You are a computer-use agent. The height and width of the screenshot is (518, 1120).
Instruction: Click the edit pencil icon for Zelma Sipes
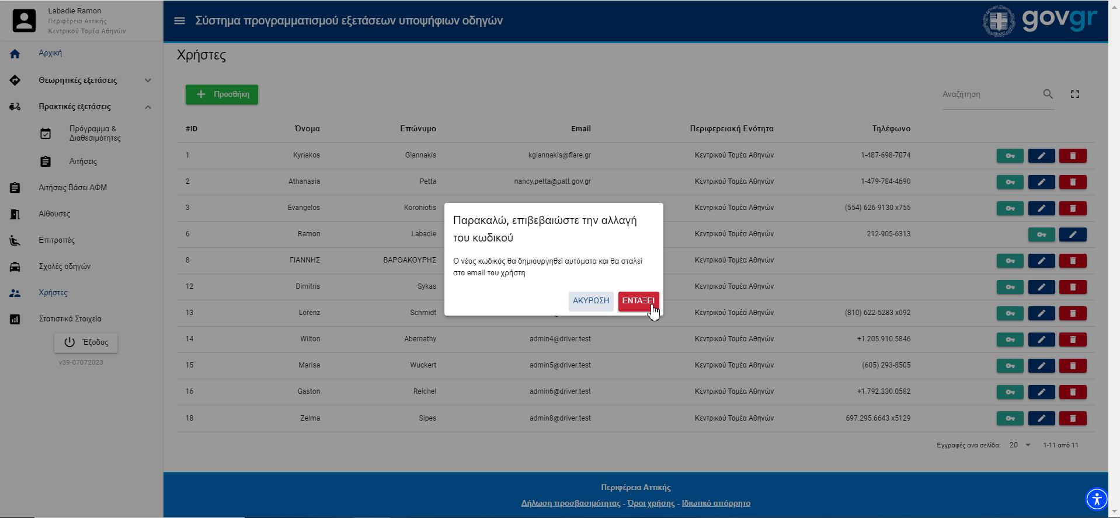click(1041, 418)
